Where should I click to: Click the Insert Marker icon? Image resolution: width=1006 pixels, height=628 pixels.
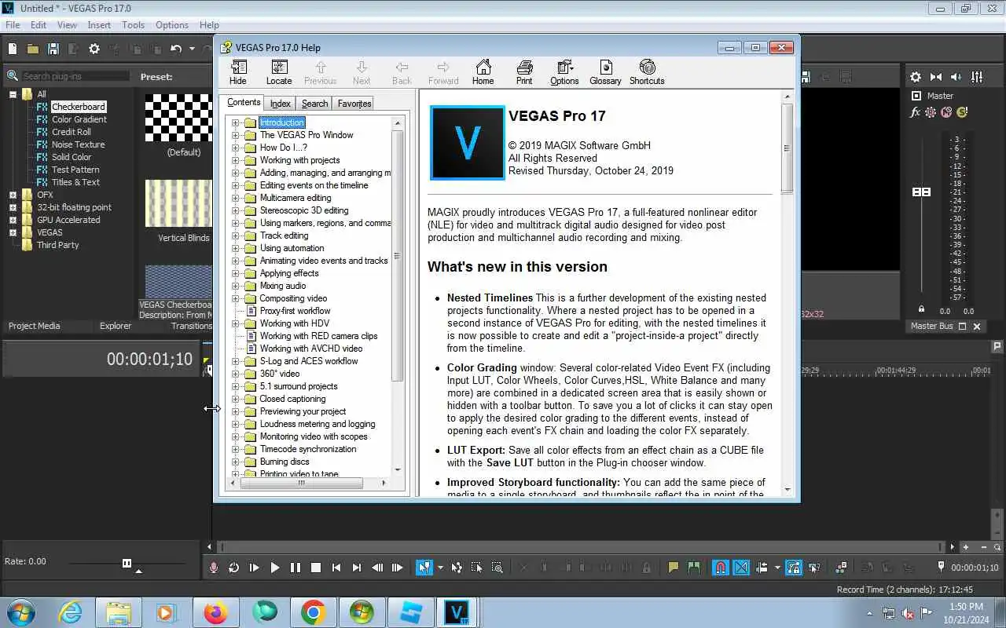click(674, 568)
